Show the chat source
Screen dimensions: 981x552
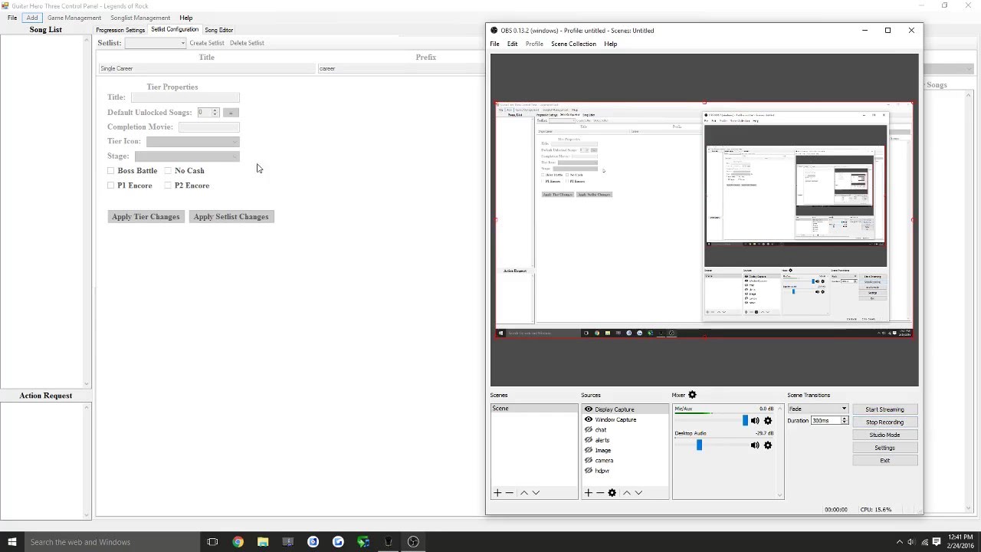tap(589, 430)
